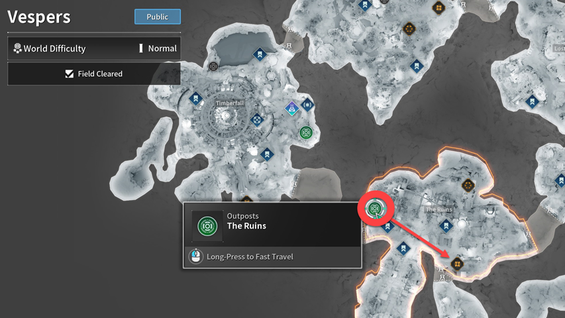The height and width of the screenshot is (318, 565).
Task: Click the mouse icon in the Fast Travel hint
Action: (196, 256)
